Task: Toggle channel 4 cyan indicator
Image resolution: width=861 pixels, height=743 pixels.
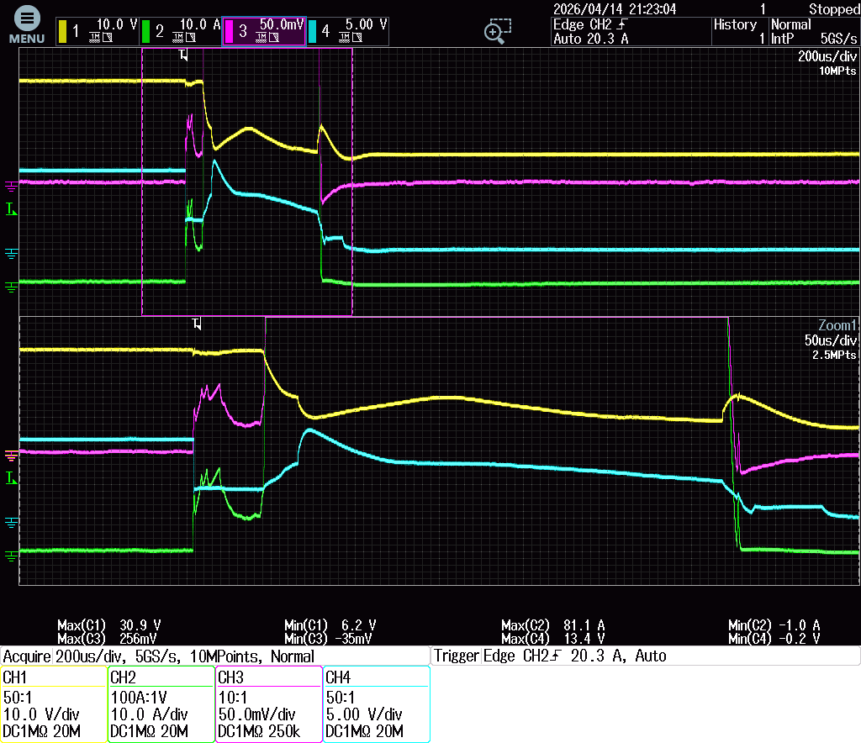Action: pos(313,31)
